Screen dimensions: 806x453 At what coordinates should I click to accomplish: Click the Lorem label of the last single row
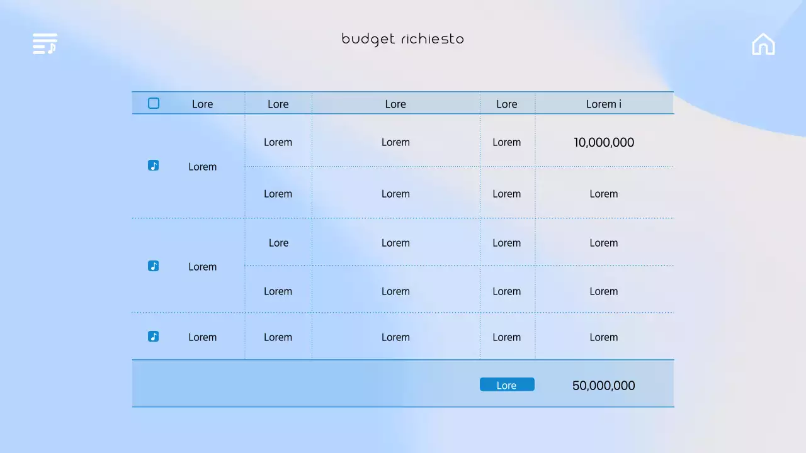[x=202, y=337]
